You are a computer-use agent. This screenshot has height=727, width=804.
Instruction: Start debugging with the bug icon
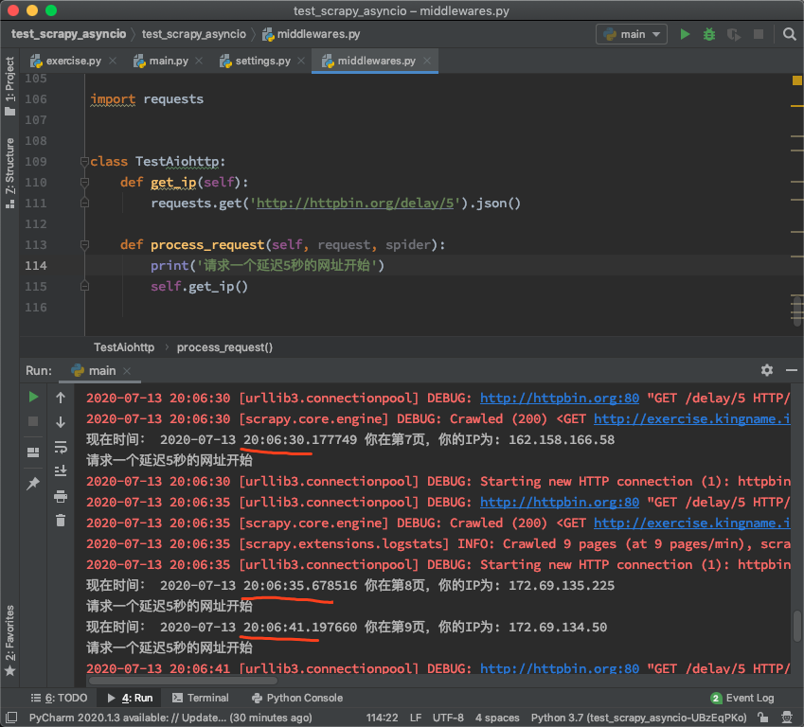click(709, 34)
